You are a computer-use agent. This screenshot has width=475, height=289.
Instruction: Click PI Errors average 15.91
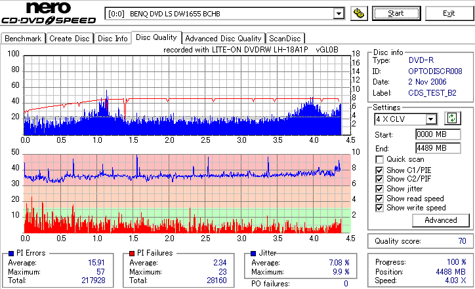(96, 263)
